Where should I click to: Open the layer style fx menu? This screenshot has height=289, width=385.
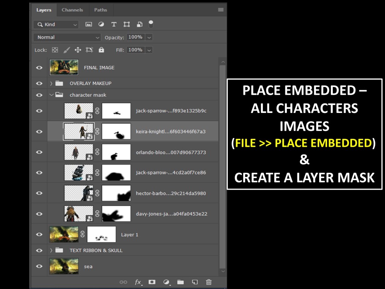click(138, 282)
